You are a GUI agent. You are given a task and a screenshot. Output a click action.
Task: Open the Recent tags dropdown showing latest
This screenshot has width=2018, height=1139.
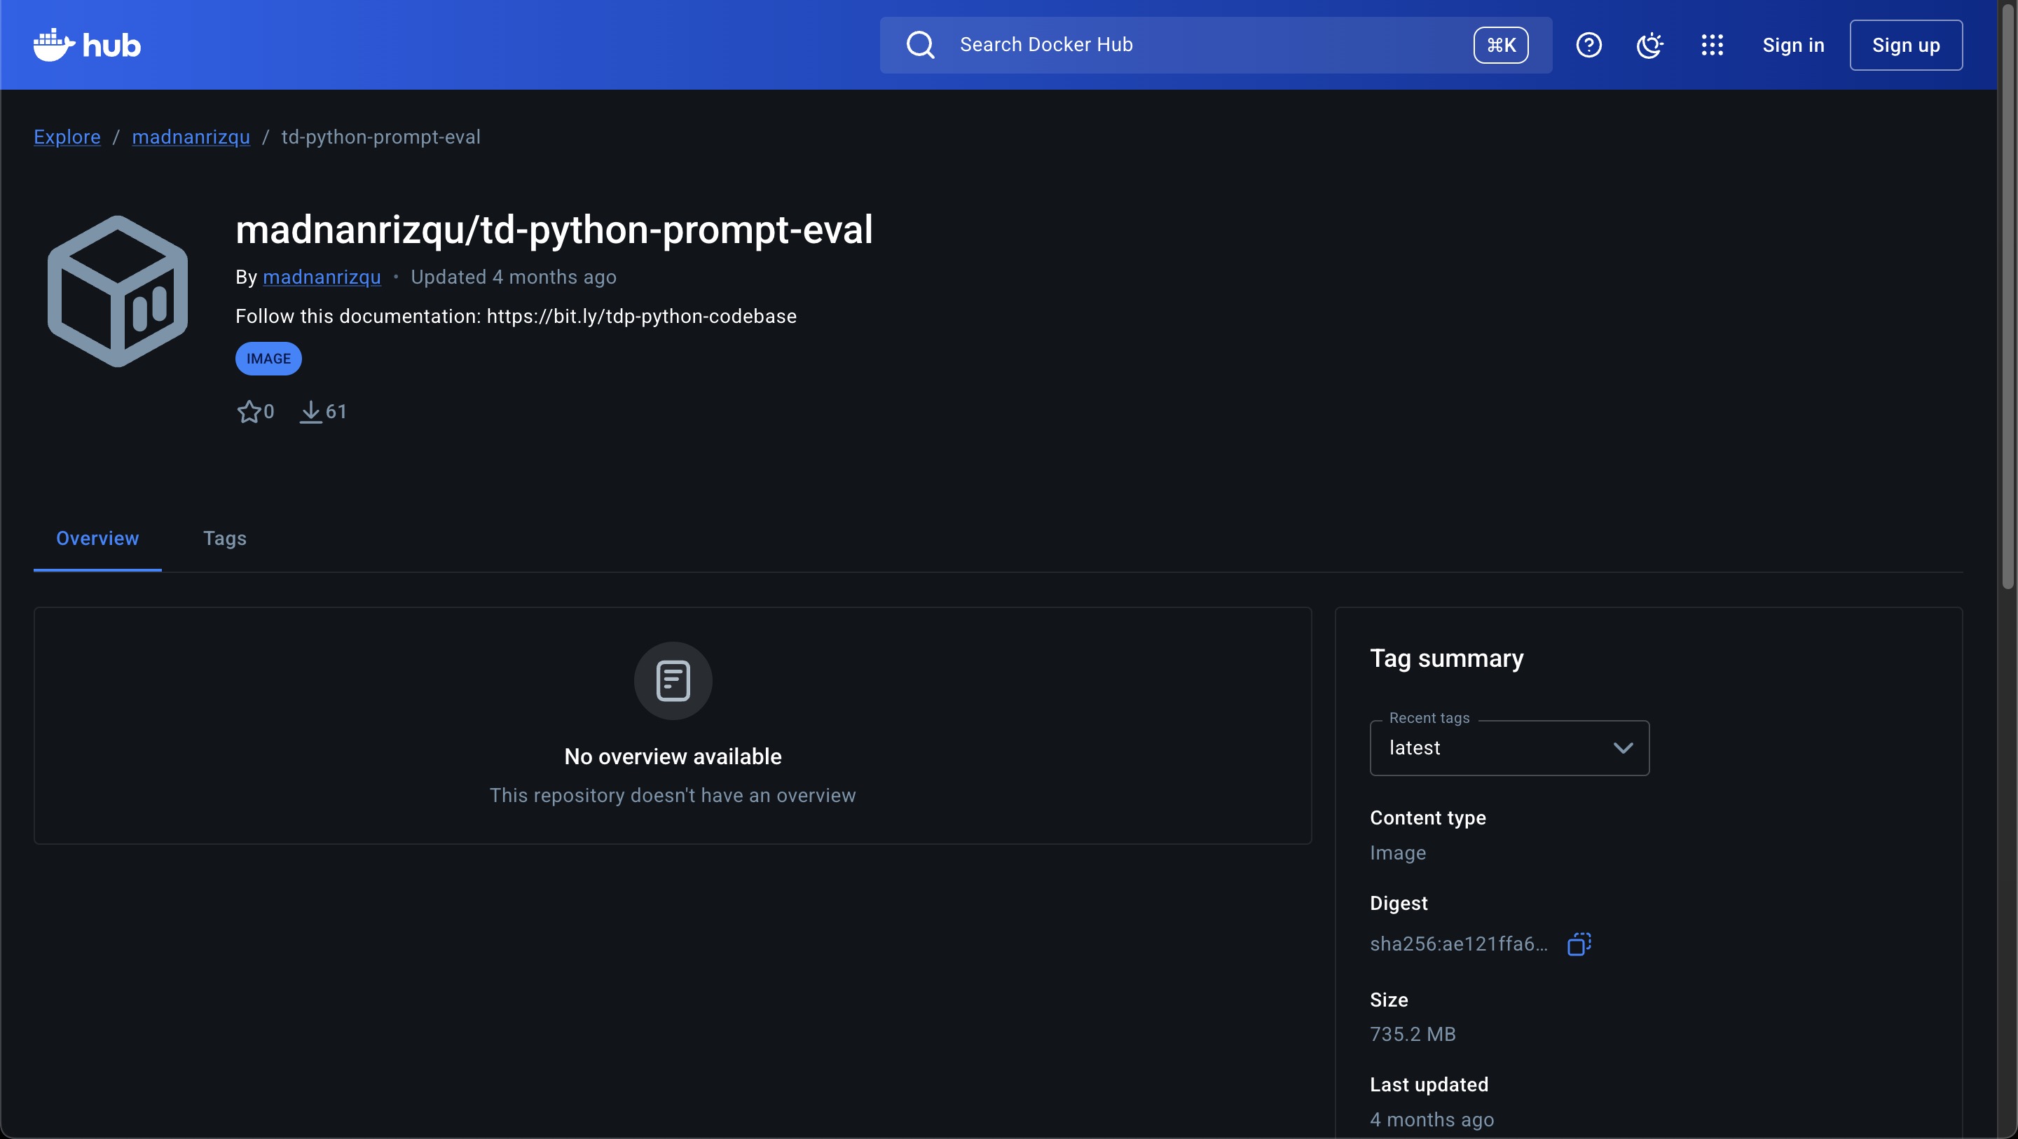[1509, 747]
